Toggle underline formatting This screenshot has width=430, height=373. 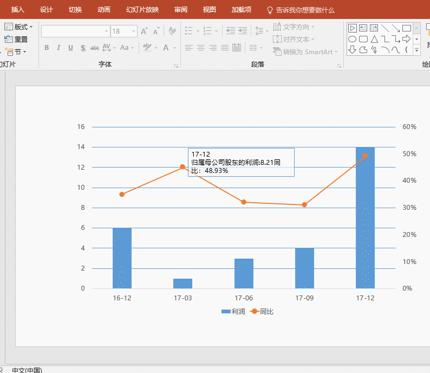tap(70, 48)
